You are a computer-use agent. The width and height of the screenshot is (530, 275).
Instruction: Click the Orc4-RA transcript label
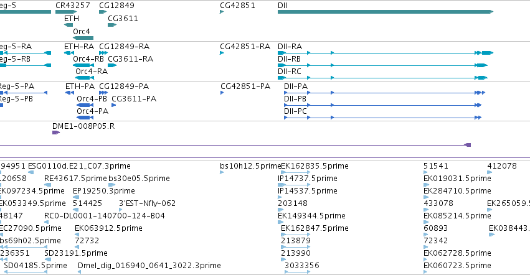92,72
